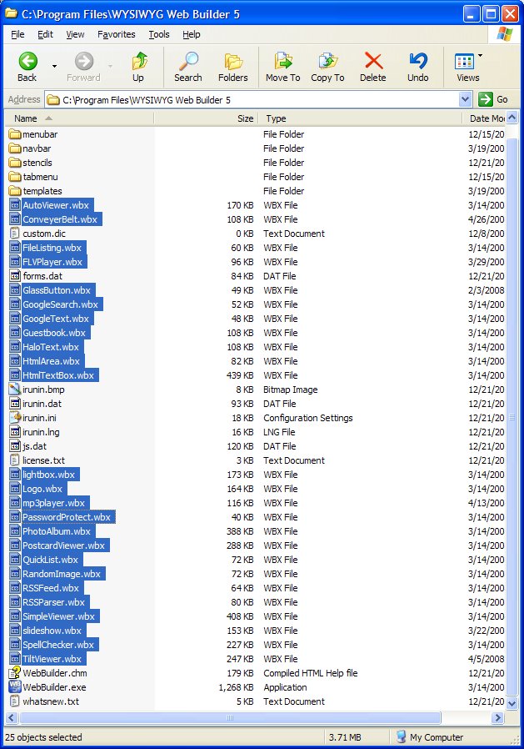Click the My Computer icon in status bar

pyautogui.click(x=402, y=736)
